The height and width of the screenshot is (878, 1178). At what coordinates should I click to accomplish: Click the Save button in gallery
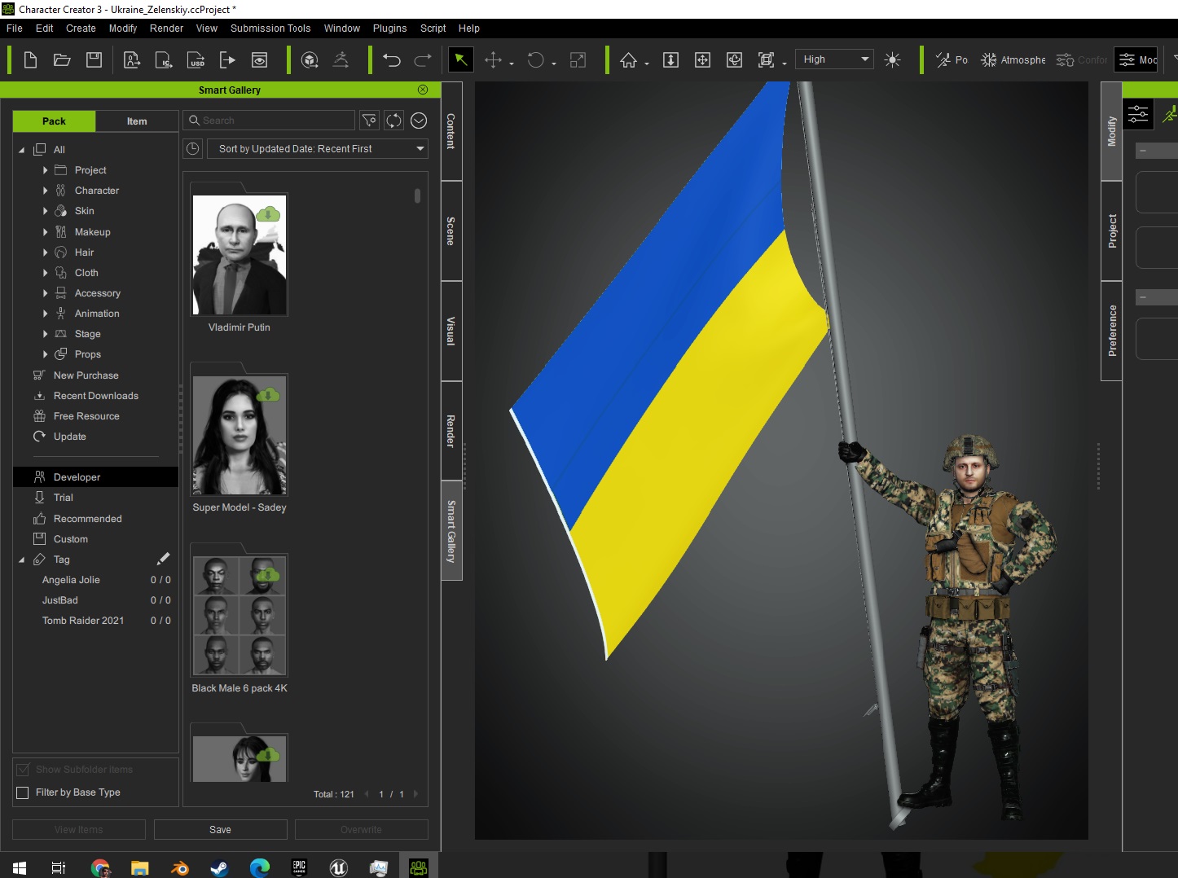(220, 829)
